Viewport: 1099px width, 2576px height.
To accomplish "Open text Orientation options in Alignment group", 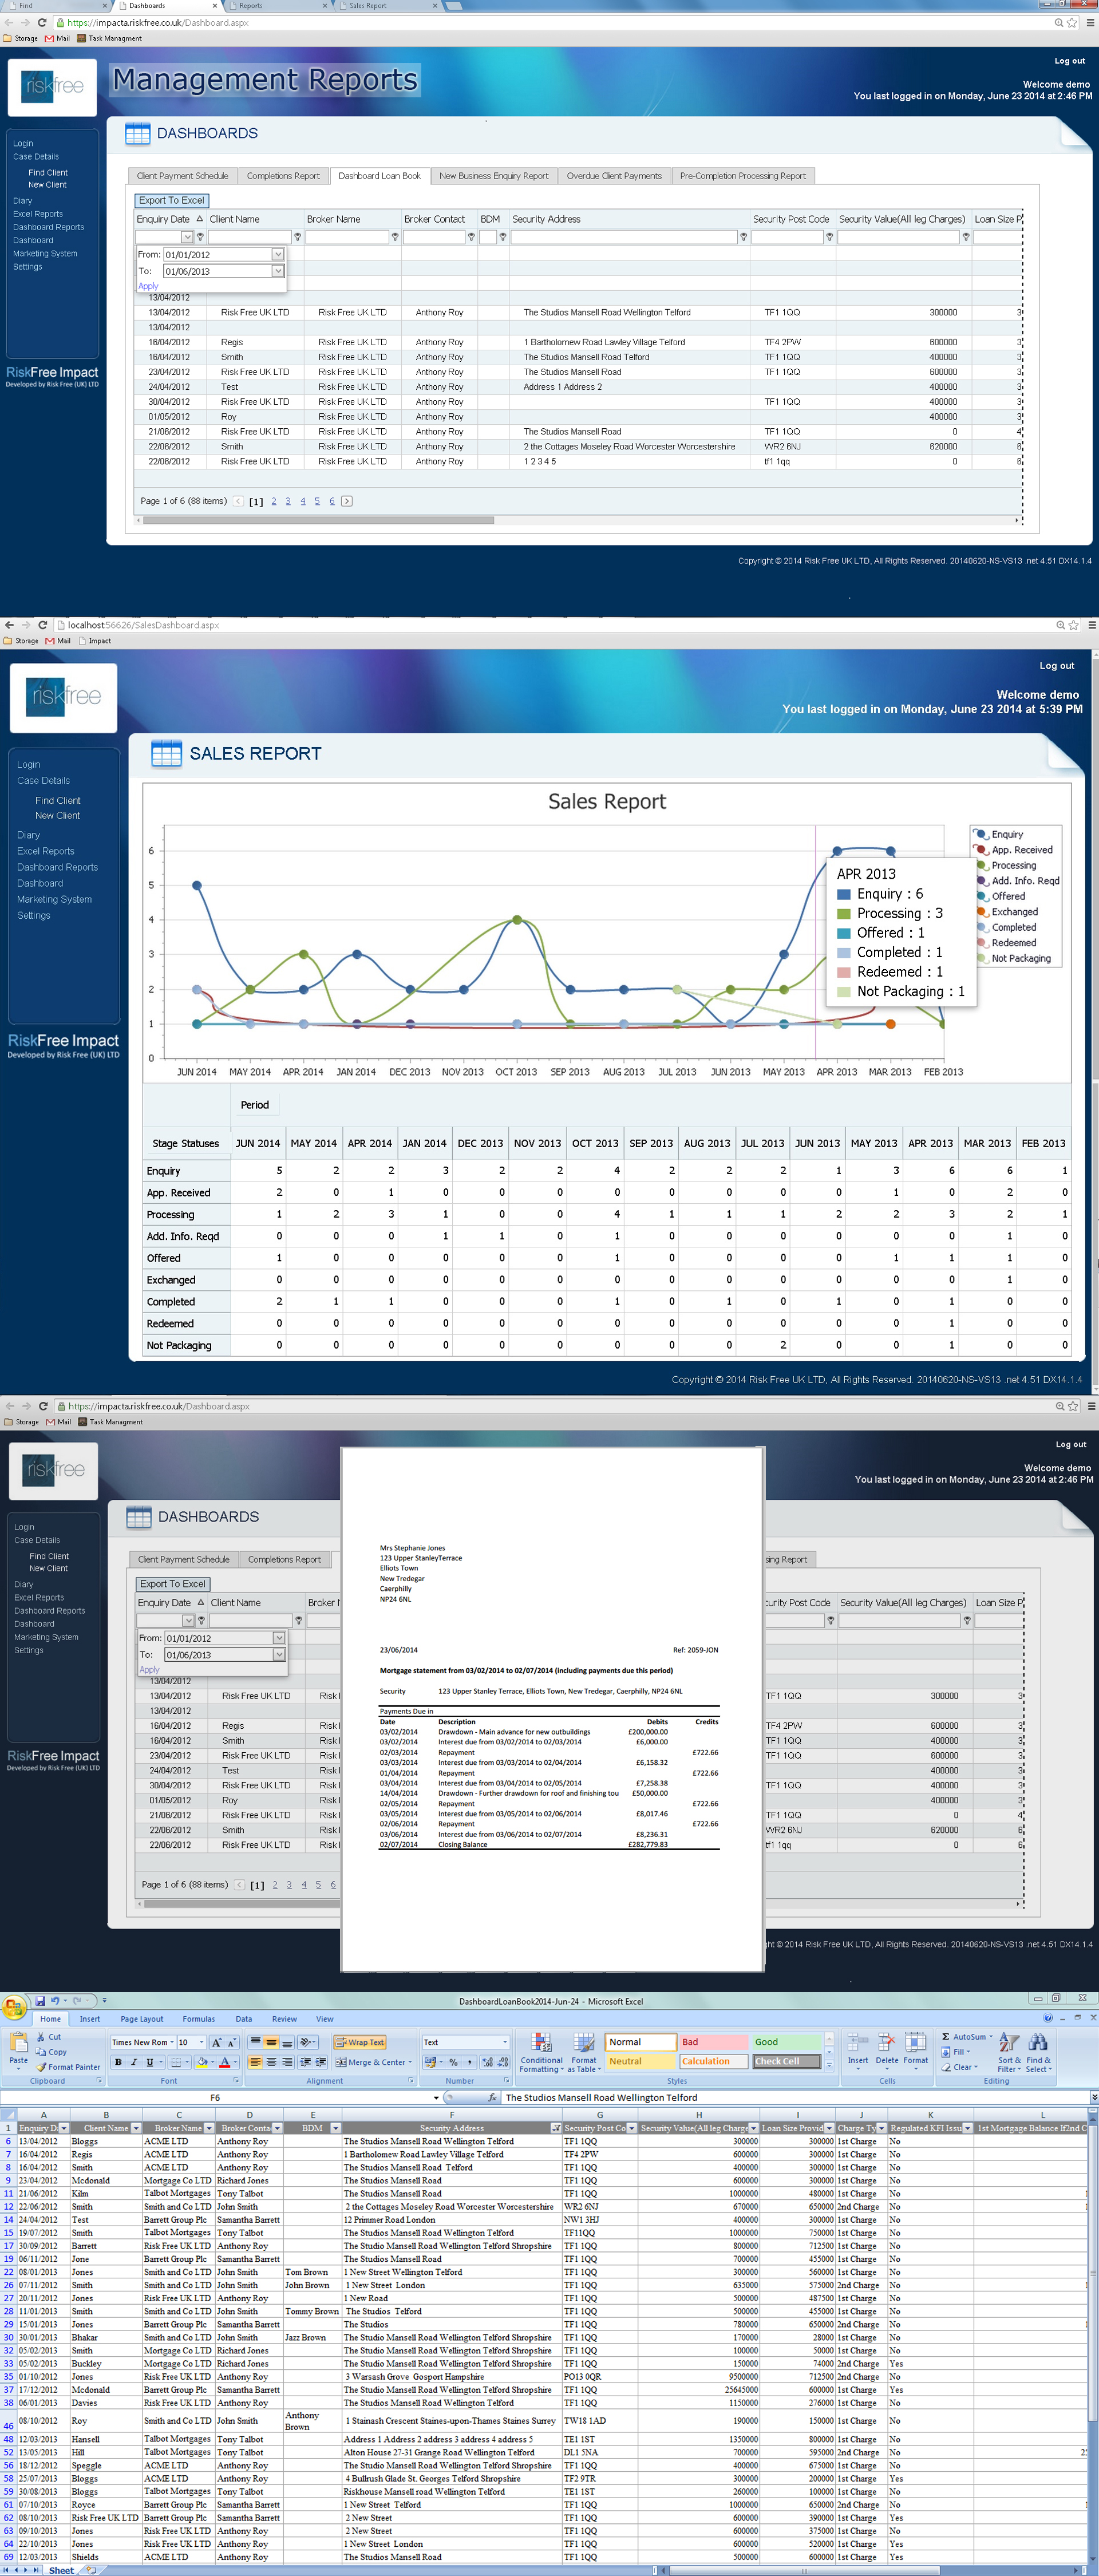I will click(307, 2042).
